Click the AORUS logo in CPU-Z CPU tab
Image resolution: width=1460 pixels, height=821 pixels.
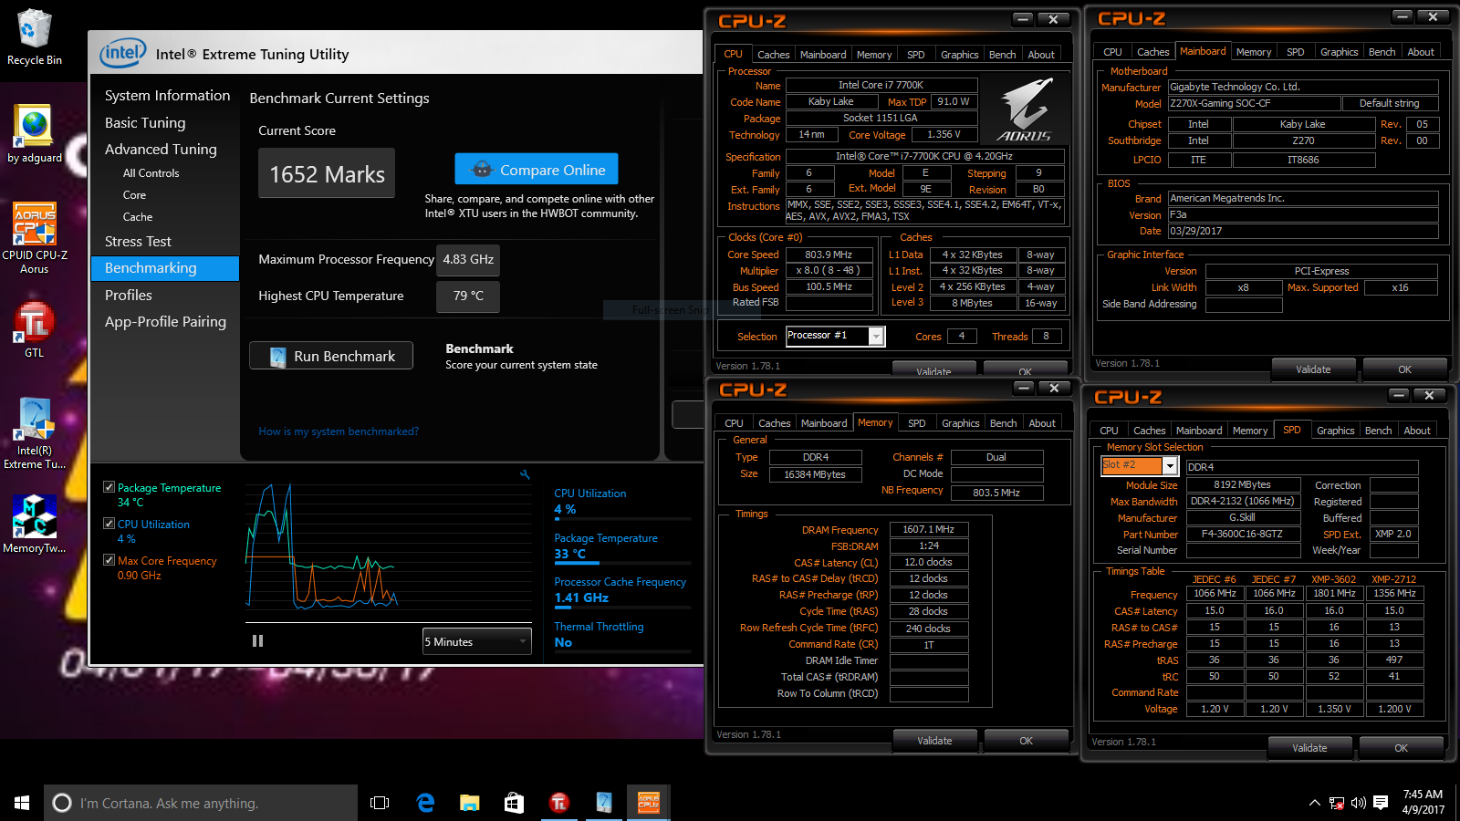click(x=1025, y=109)
